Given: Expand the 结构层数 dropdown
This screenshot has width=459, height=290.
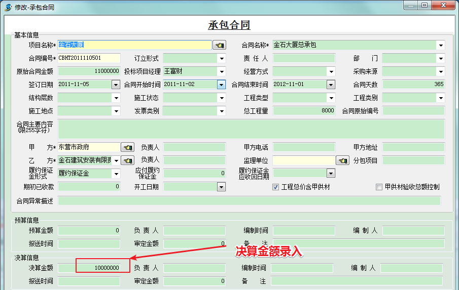Looking at the screenshot, I should (x=116, y=98).
